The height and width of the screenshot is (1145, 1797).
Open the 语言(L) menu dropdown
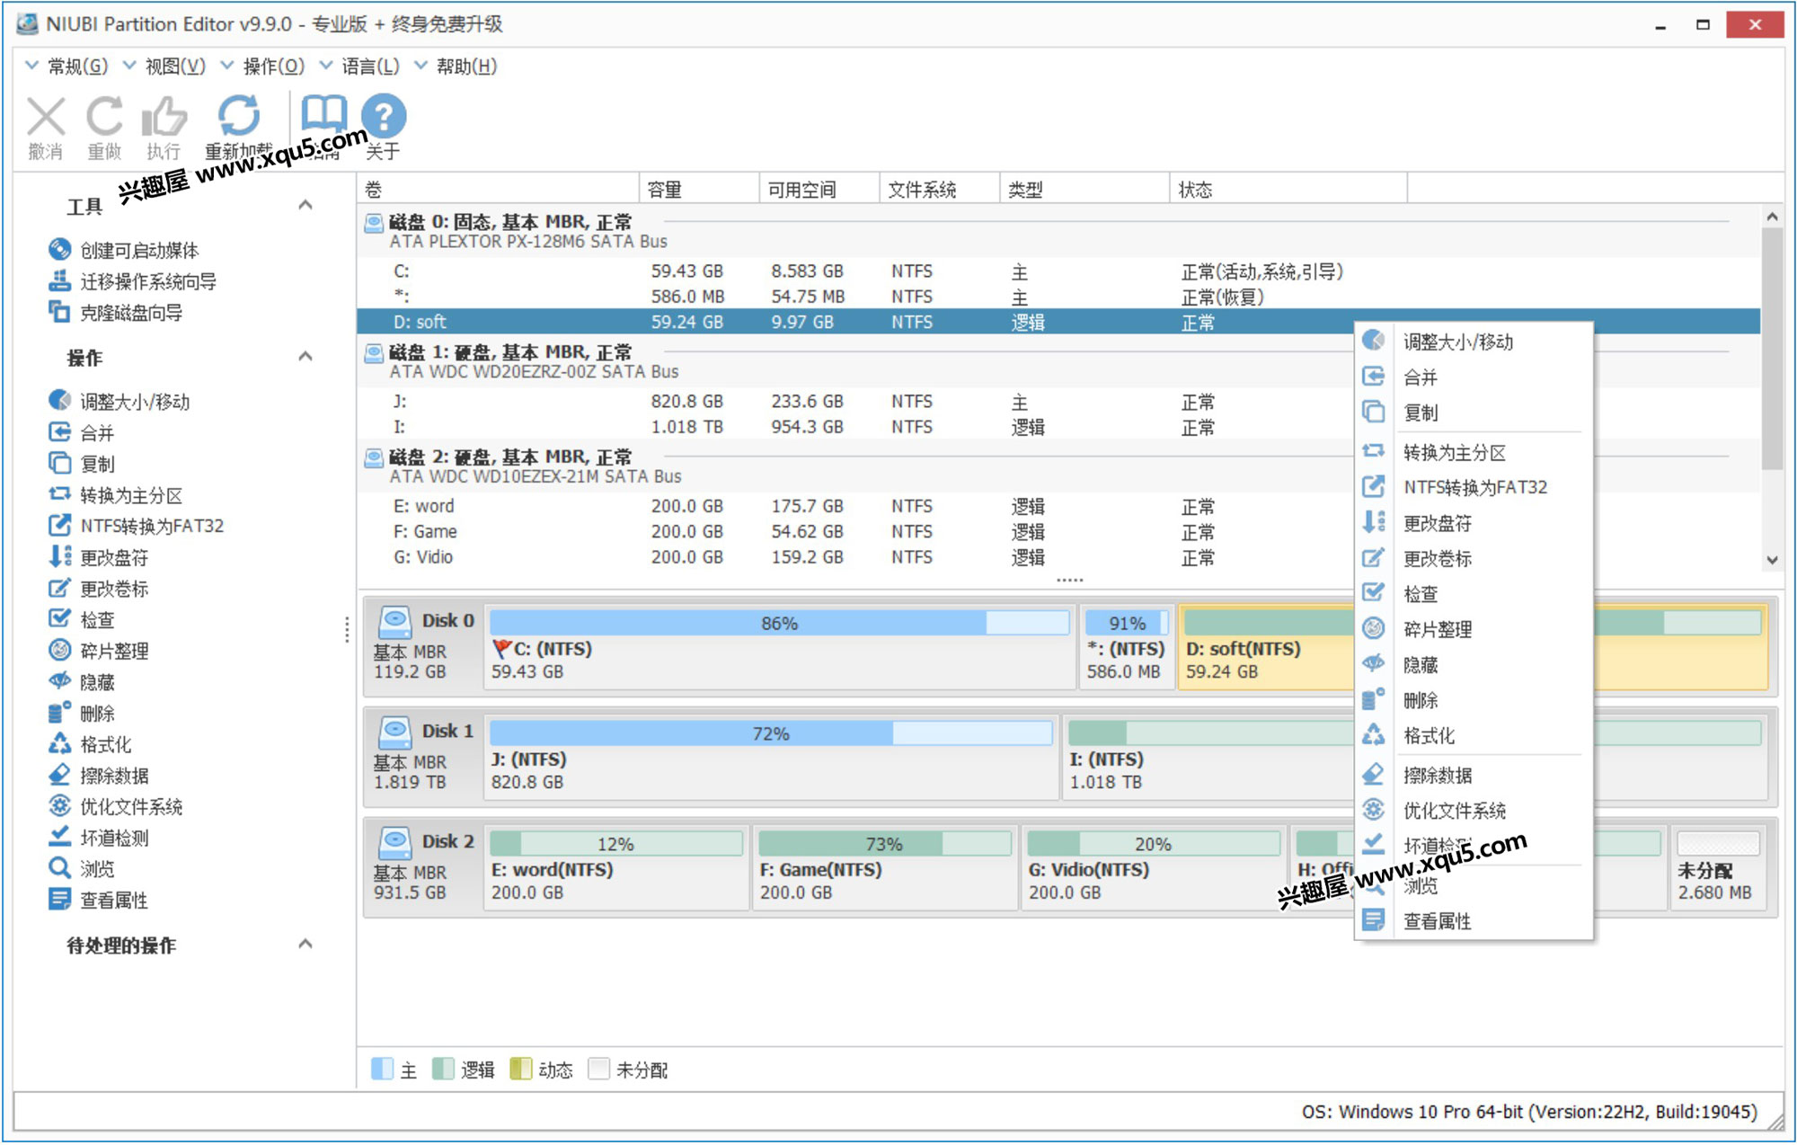pyautogui.click(x=360, y=67)
